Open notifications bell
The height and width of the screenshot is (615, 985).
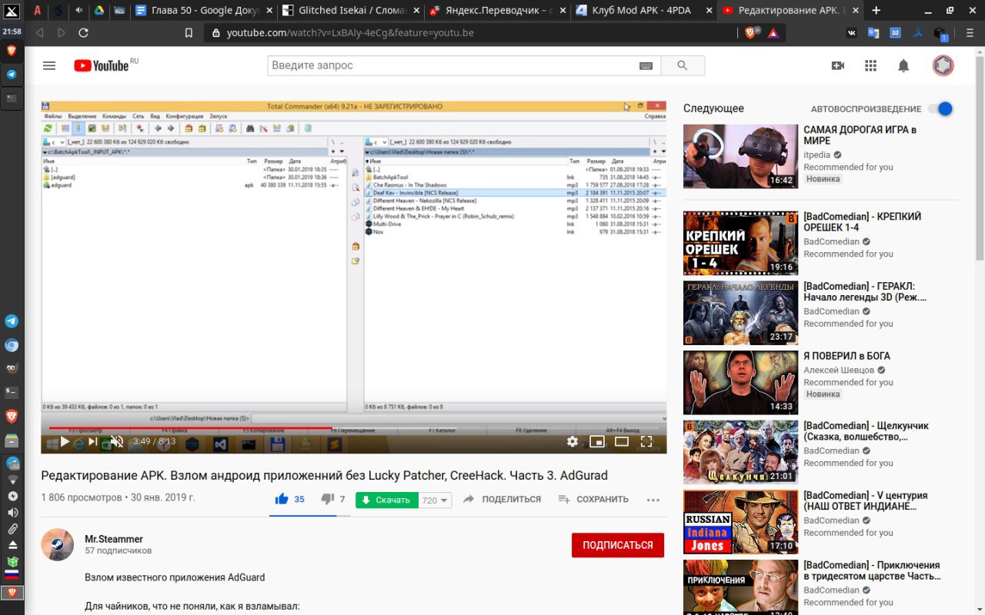[904, 65]
